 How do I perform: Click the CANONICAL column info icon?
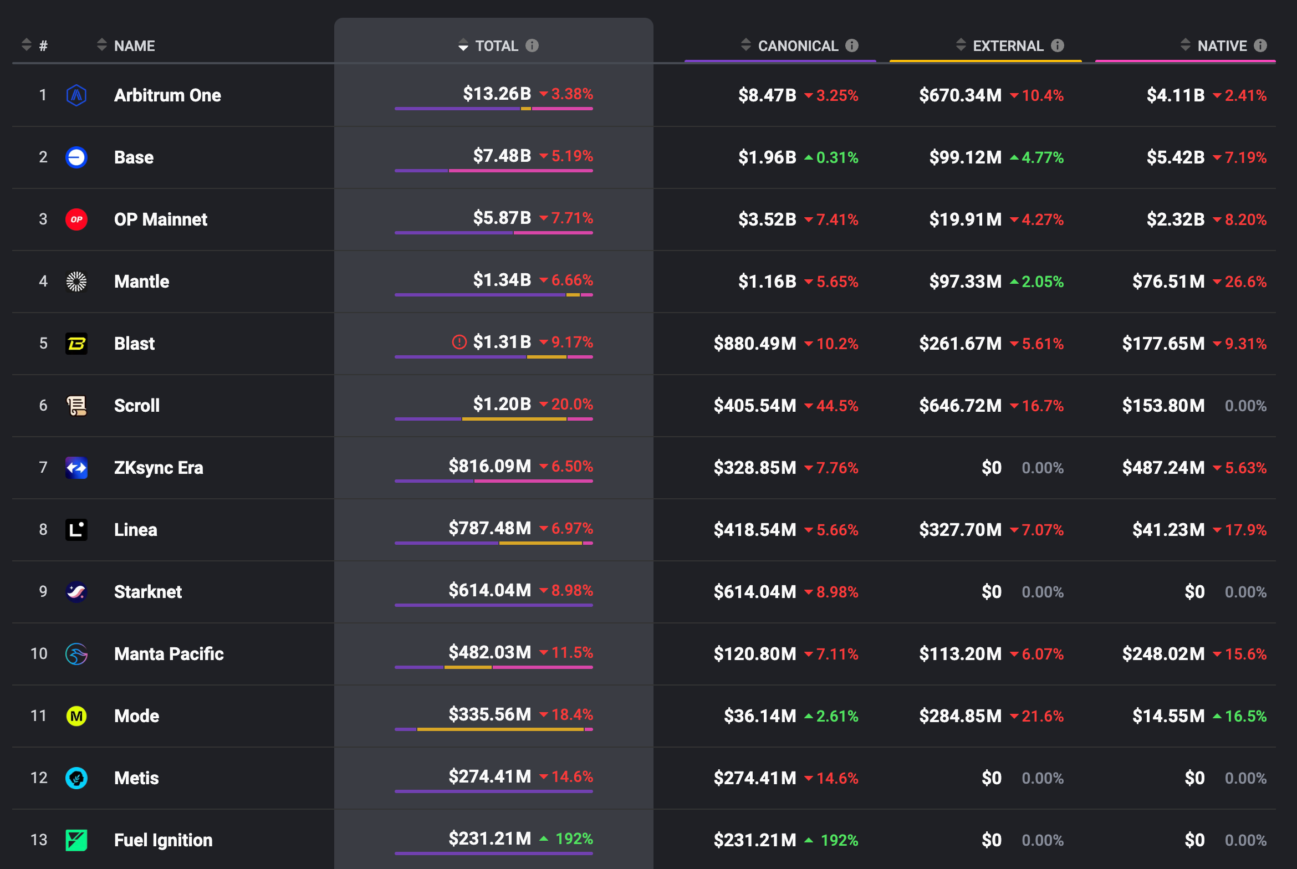(852, 45)
